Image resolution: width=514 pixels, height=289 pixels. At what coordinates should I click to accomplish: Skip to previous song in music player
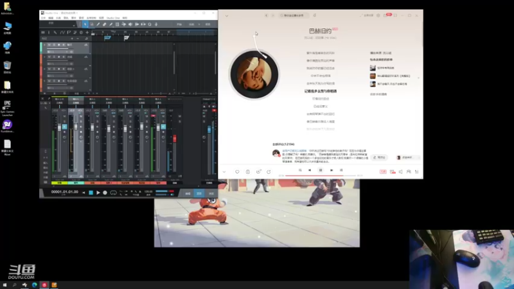coord(310,170)
